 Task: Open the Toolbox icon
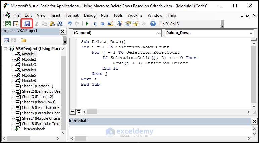(x=143, y=24)
